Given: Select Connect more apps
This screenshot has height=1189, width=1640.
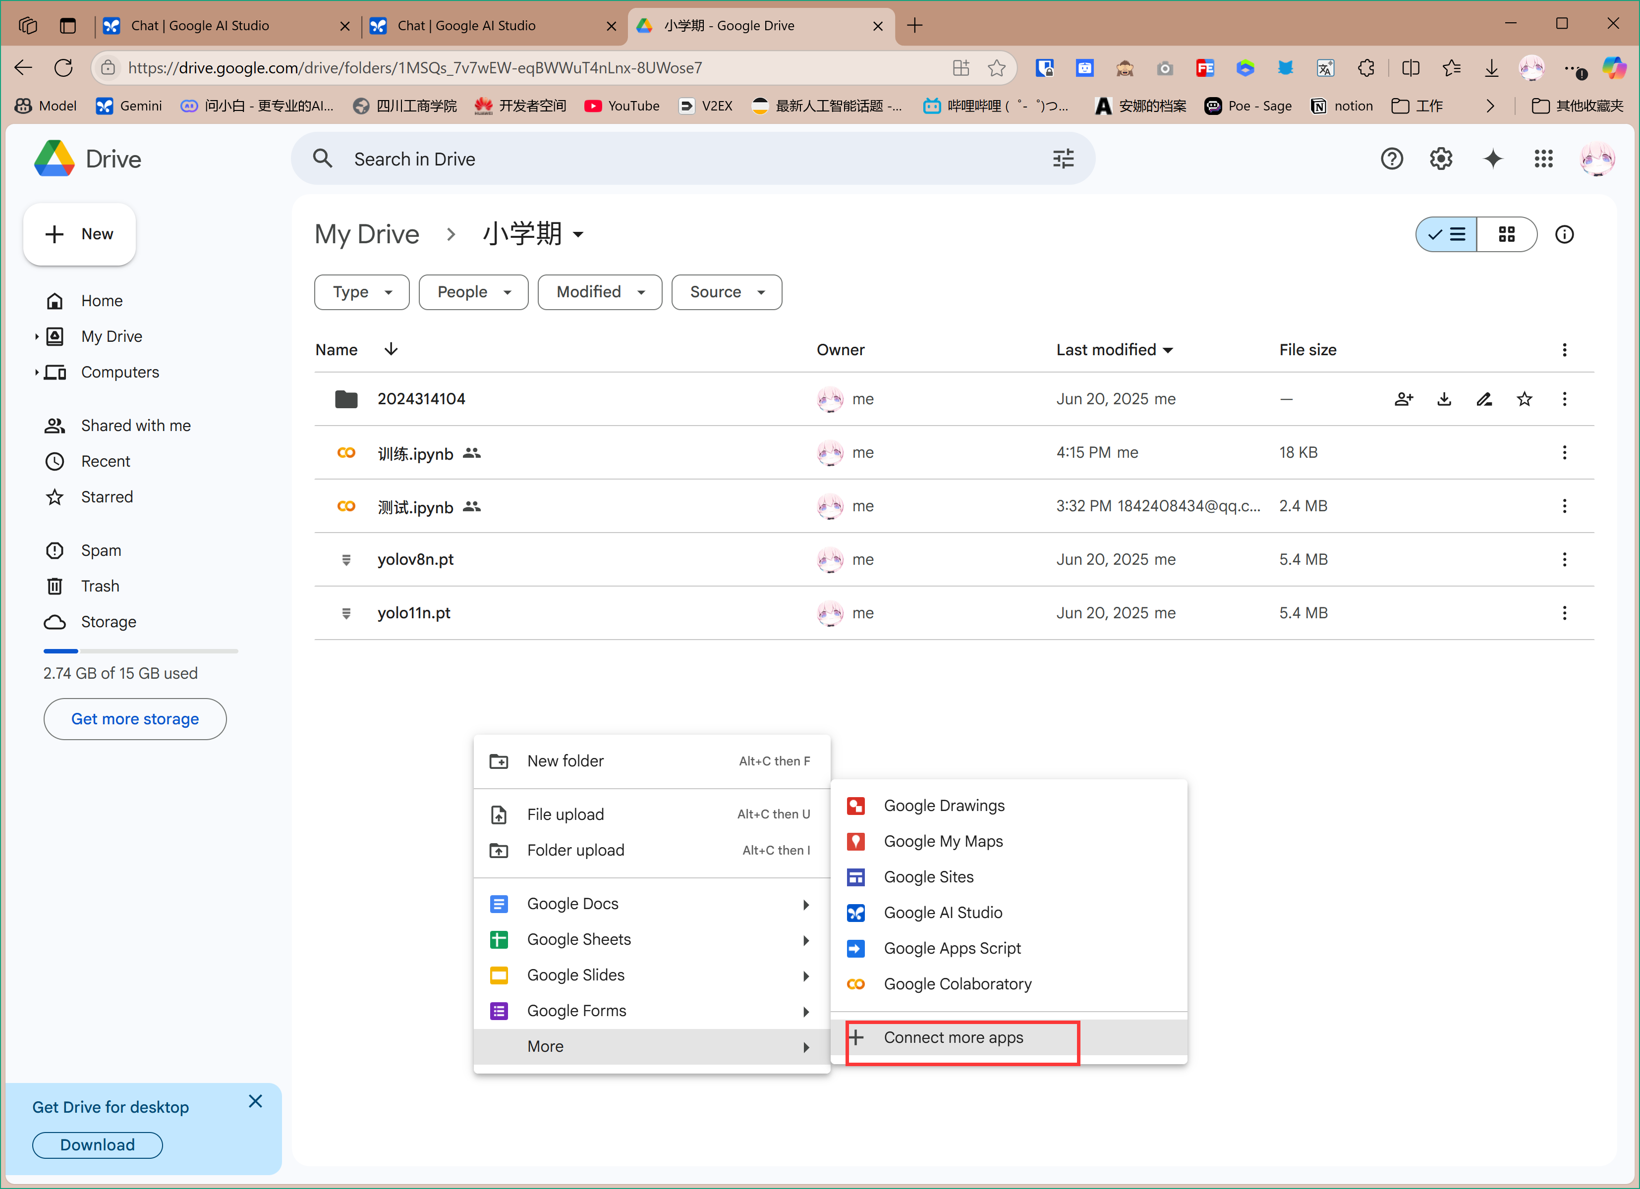Looking at the screenshot, I should (1009, 1037).
